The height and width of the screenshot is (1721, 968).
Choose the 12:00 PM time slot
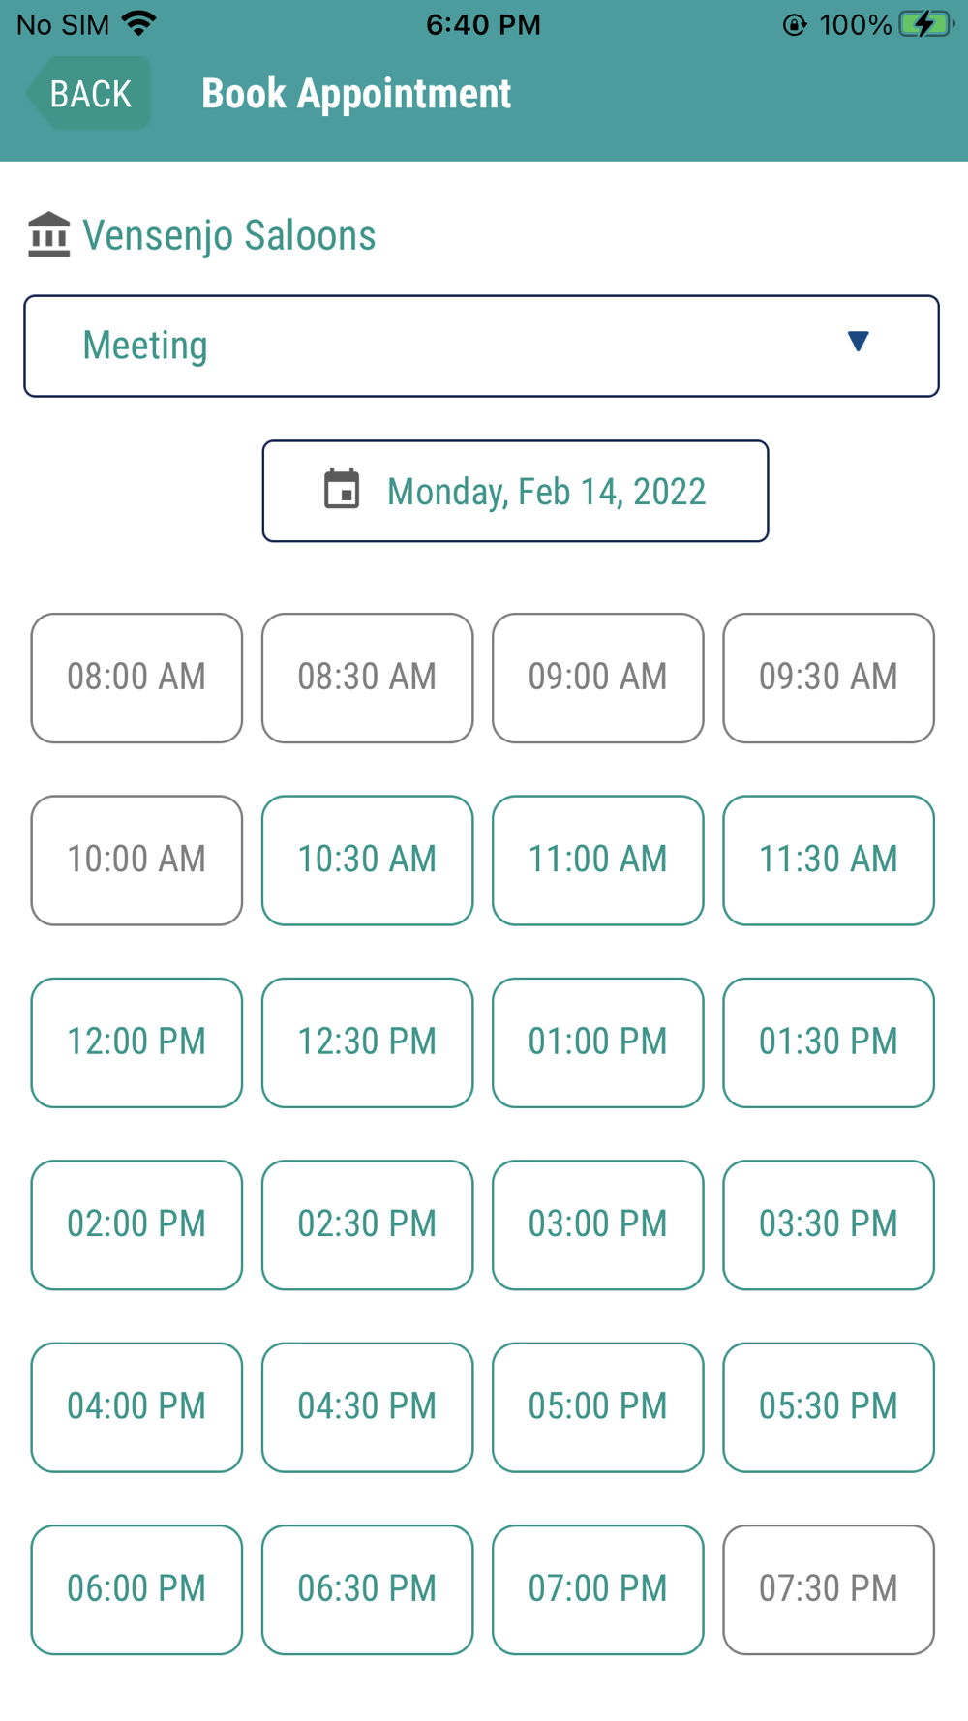136,1042
